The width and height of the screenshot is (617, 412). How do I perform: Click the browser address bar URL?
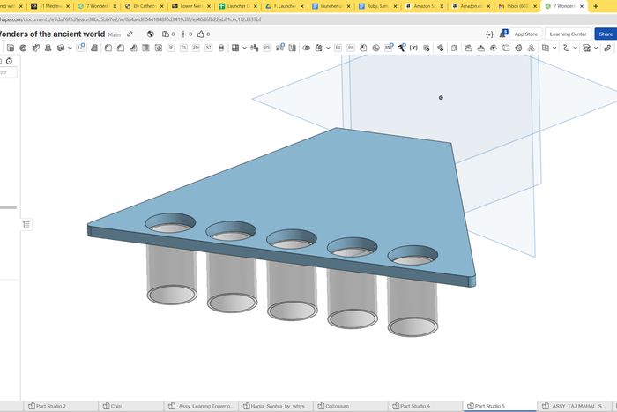pyautogui.click(x=132, y=19)
